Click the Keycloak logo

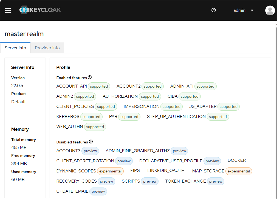pyautogui.click(x=40, y=10)
